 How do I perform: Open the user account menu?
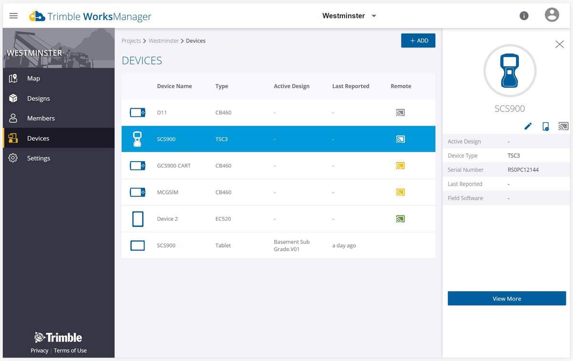552,15
